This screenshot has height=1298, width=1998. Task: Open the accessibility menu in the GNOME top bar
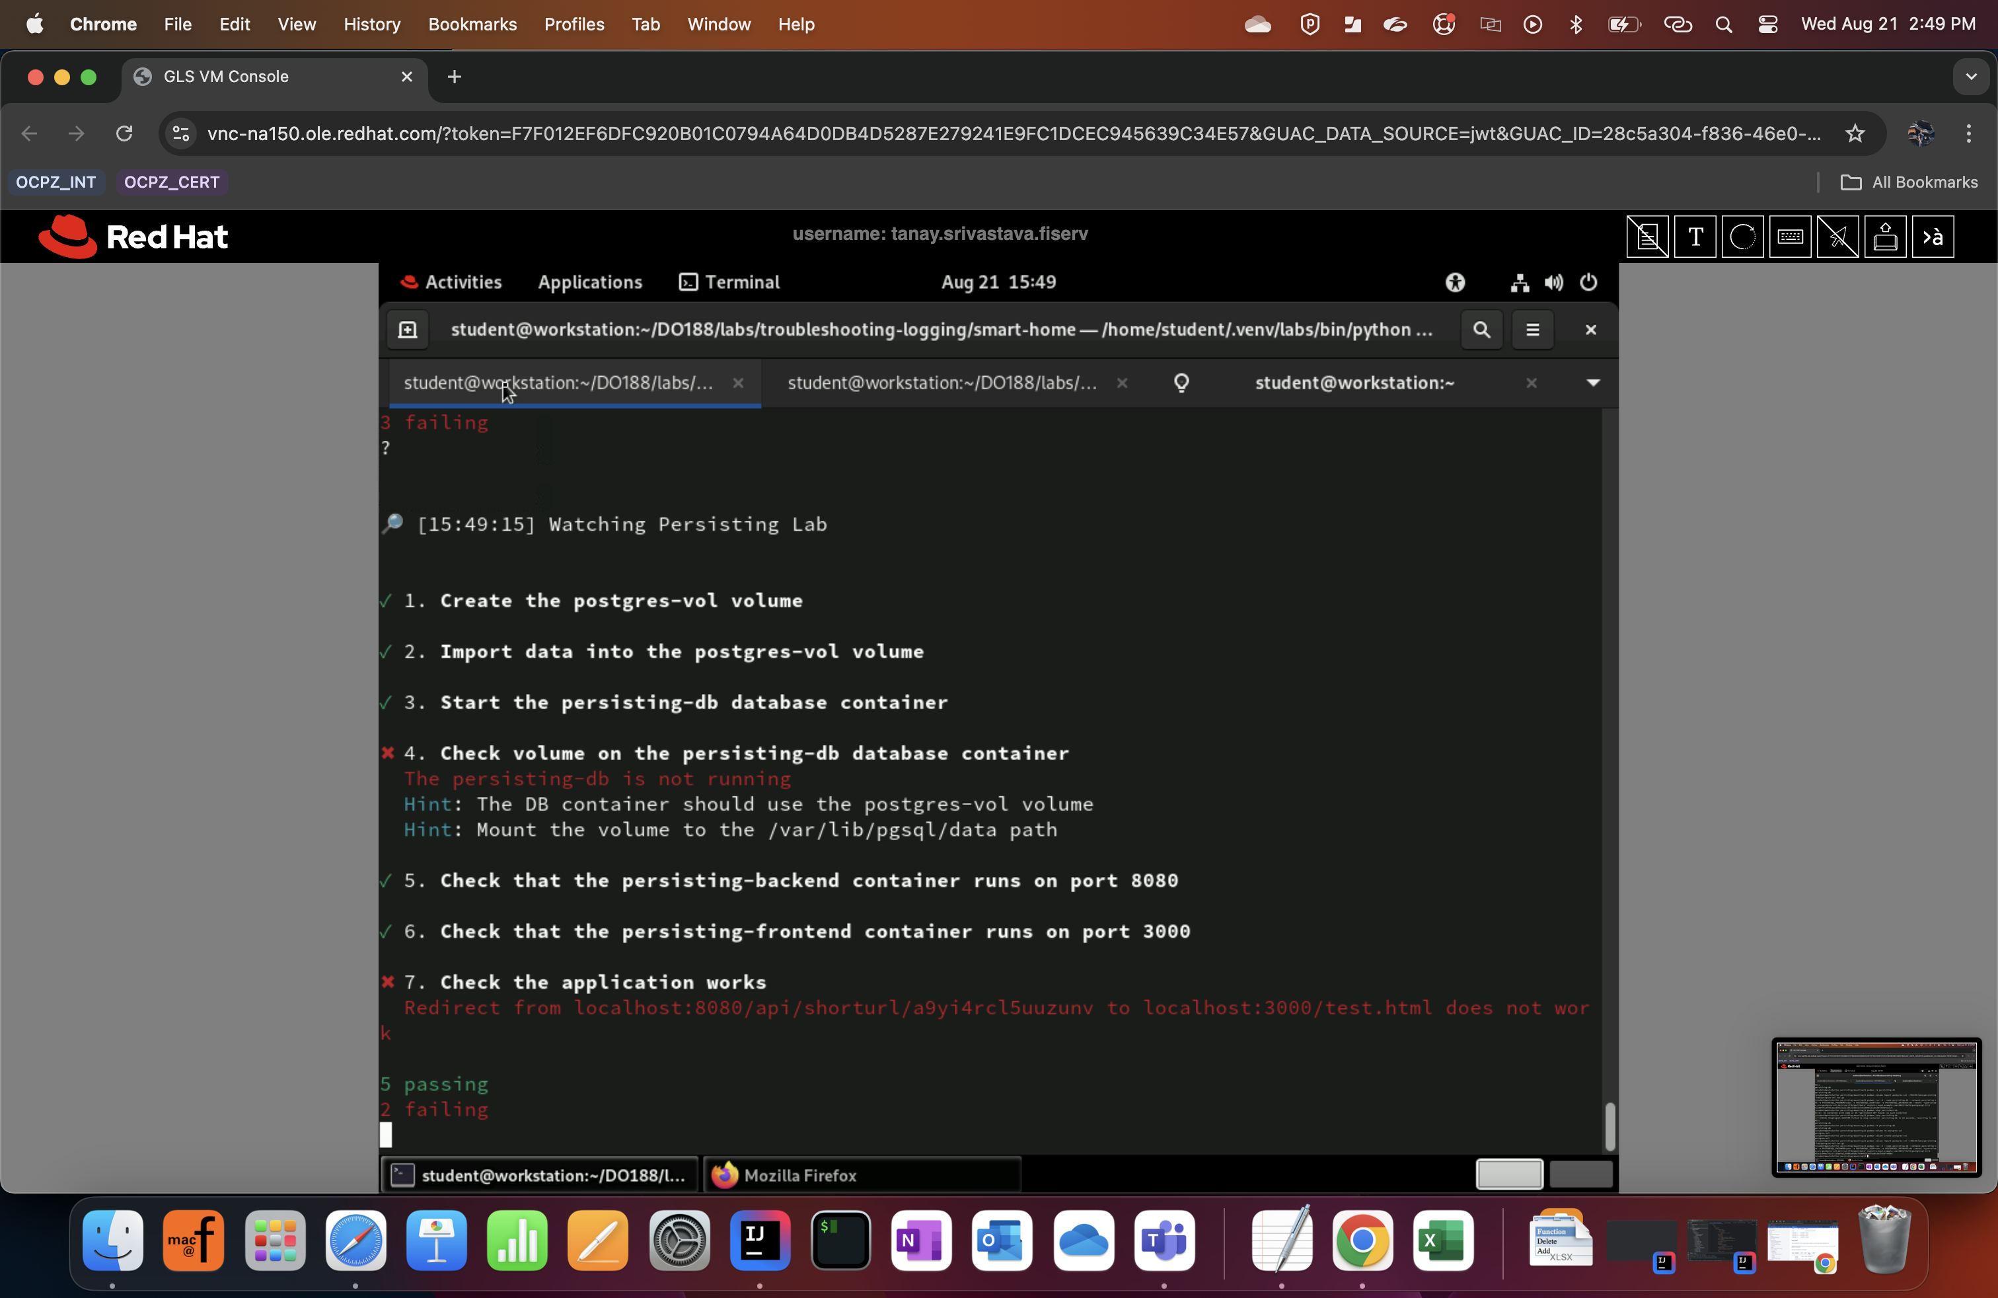click(1455, 284)
